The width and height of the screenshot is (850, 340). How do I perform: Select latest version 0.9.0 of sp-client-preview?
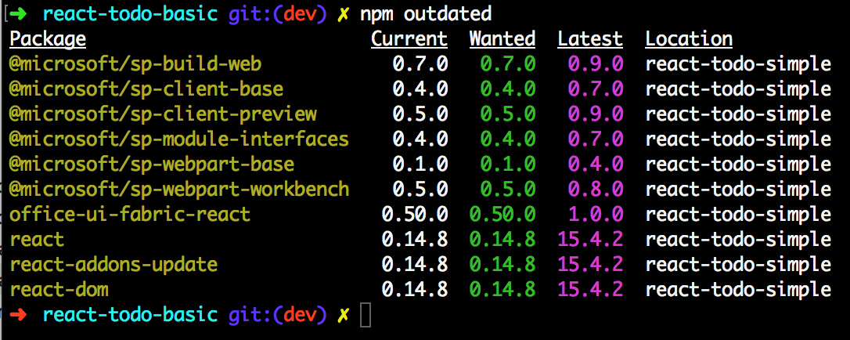(x=595, y=114)
